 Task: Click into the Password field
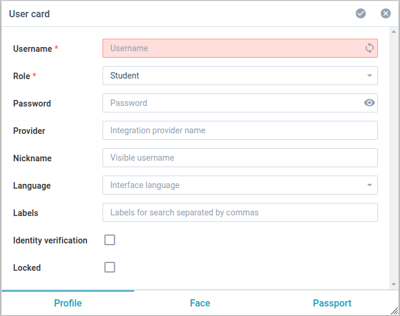pyautogui.click(x=232, y=103)
